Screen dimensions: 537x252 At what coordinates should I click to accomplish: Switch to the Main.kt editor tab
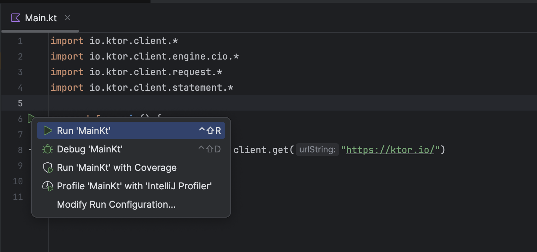(40, 18)
